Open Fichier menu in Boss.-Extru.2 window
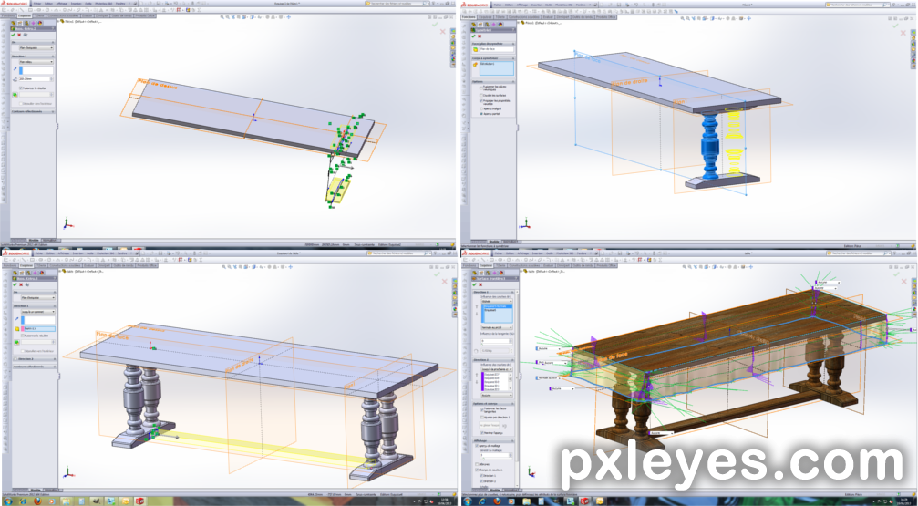Screen dimensions: 918x506 click(37, 4)
